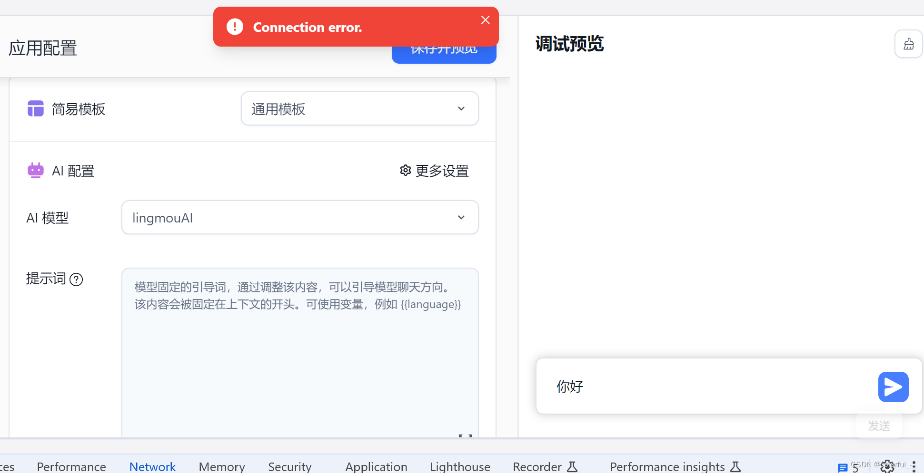
Task: Click the question-mark help icon beside 提示词
Action: point(76,279)
